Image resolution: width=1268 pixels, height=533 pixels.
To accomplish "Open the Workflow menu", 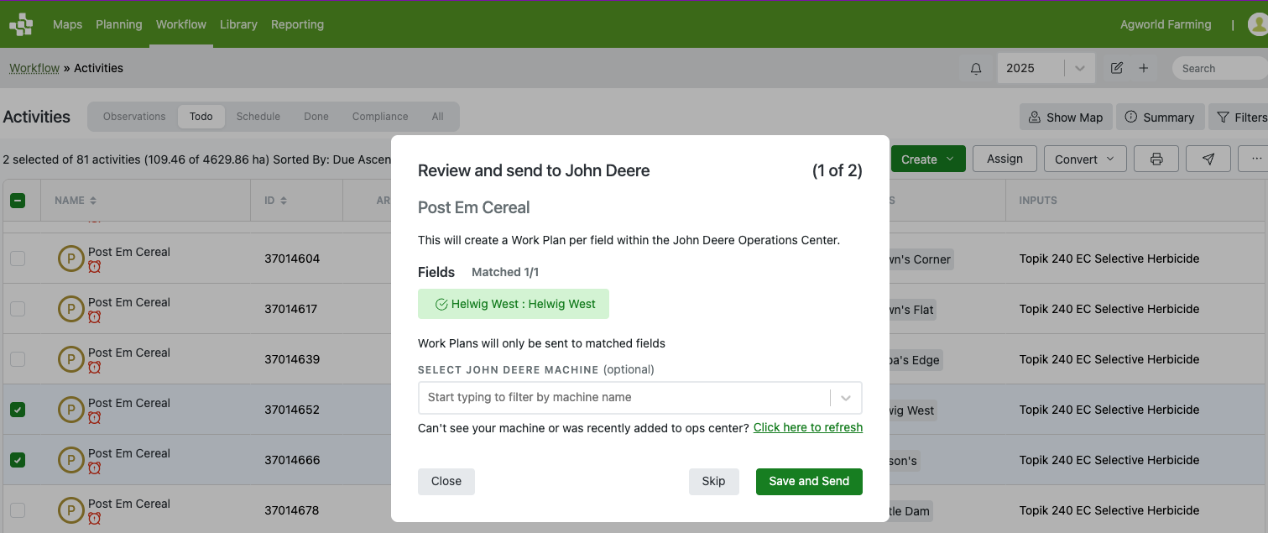I will click(x=181, y=24).
